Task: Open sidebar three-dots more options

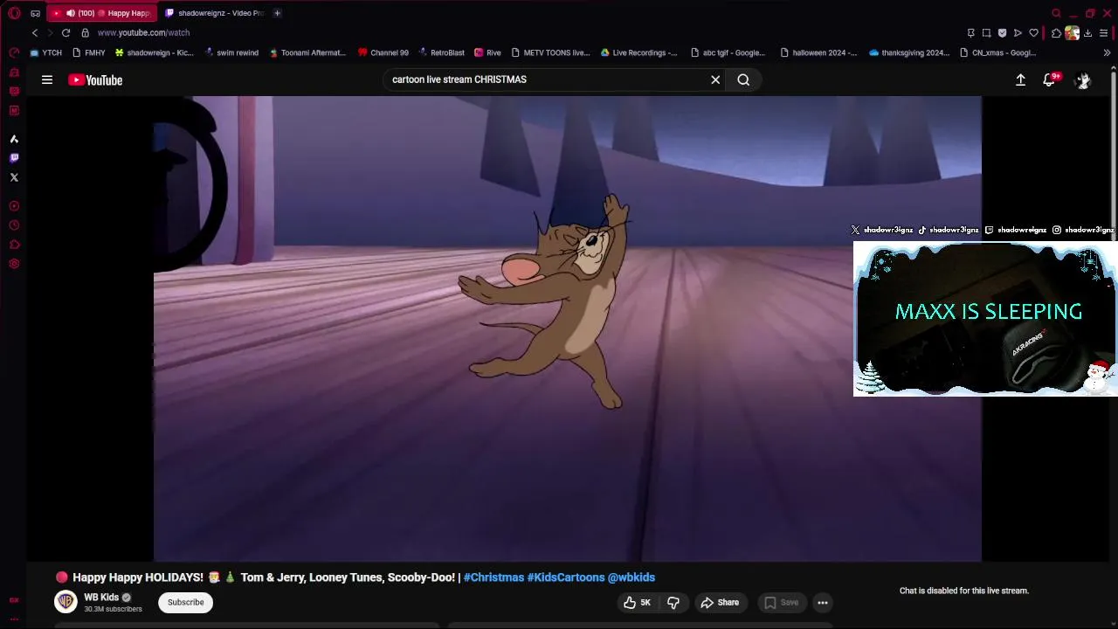Action: pyautogui.click(x=14, y=618)
